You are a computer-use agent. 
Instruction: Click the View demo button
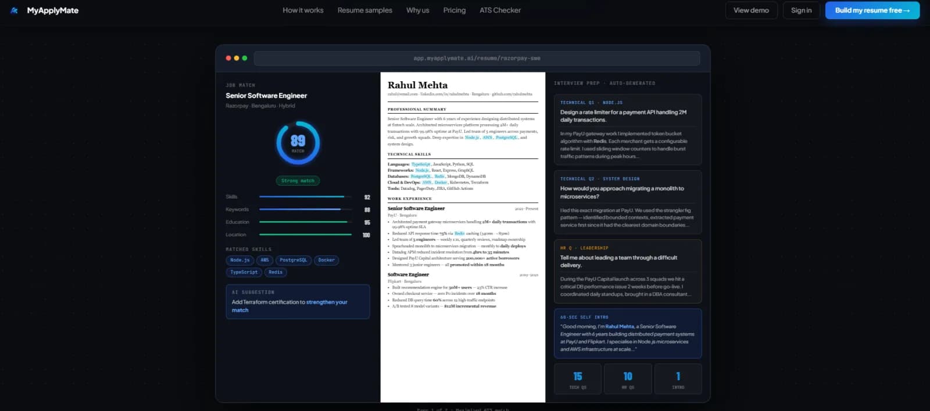point(751,10)
